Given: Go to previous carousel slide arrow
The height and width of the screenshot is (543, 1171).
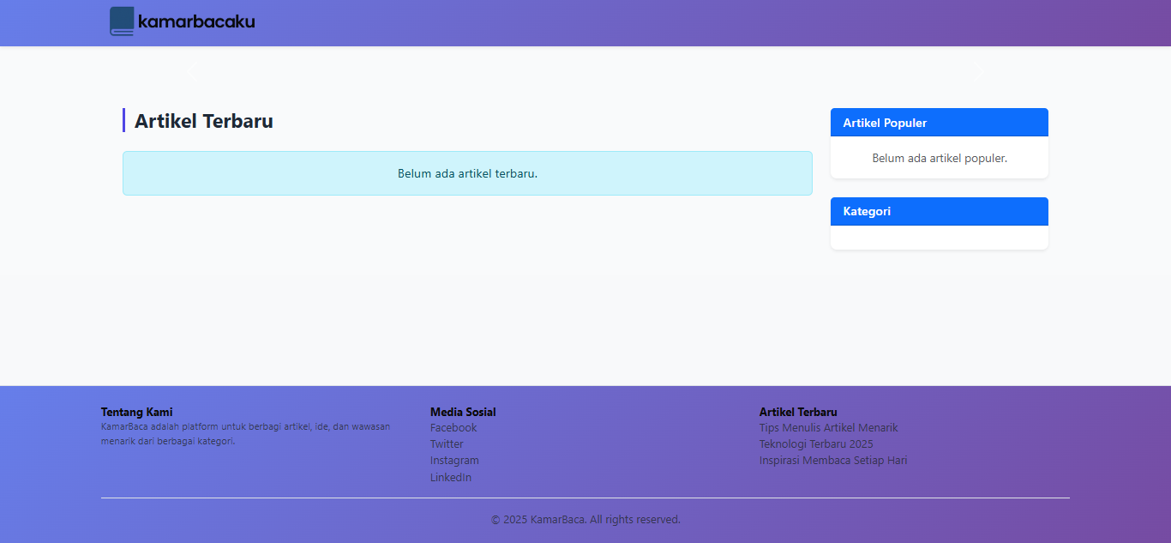Looking at the screenshot, I should (x=193, y=70).
